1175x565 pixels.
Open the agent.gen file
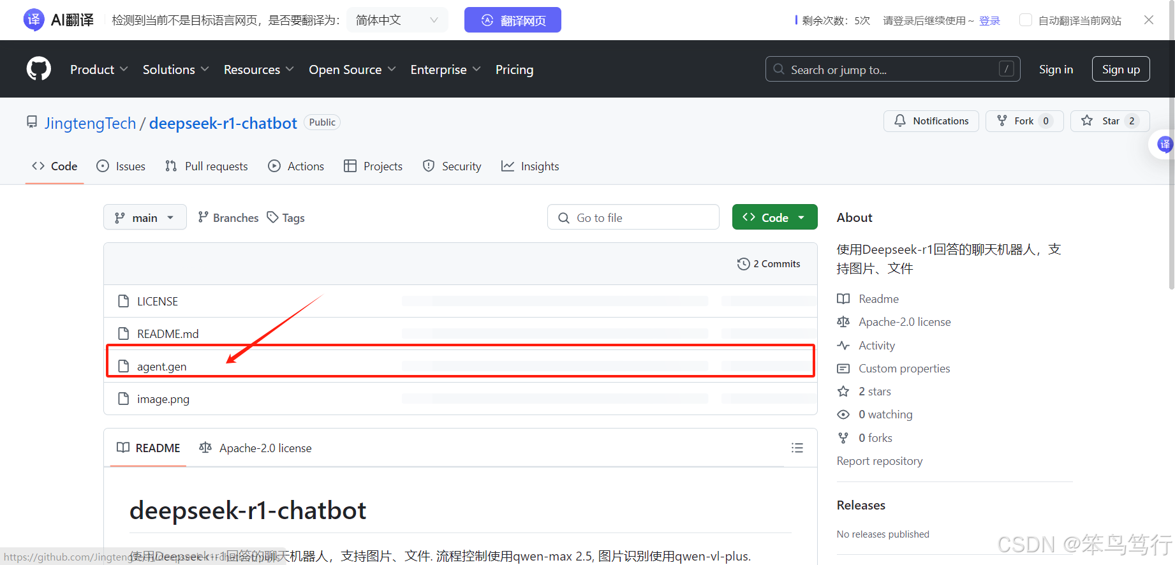coord(162,366)
